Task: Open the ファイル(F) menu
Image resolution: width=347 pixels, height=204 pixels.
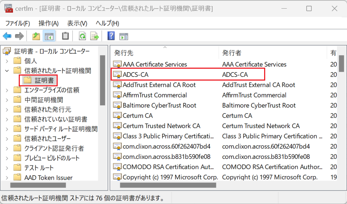Action: [18, 23]
